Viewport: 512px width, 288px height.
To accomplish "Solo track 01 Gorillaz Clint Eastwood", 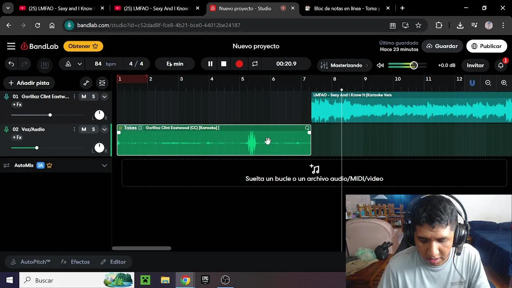I will click(93, 96).
